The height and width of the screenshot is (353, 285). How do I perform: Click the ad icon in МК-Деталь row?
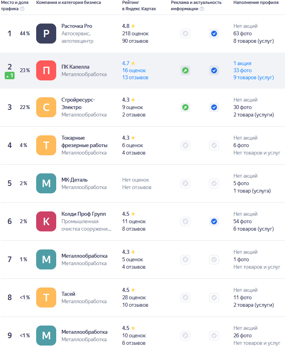point(185,184)
